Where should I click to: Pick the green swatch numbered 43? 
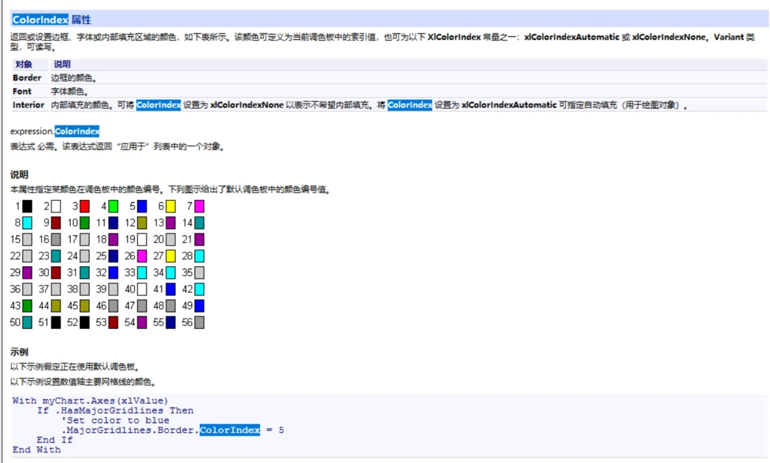point(27,306)
